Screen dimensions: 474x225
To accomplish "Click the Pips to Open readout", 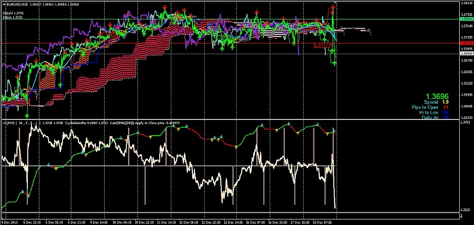I will coord(430,107).
